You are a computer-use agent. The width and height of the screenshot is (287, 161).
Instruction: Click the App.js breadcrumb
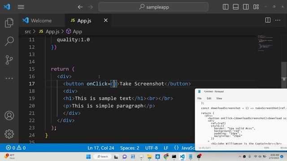click(49, 32)
